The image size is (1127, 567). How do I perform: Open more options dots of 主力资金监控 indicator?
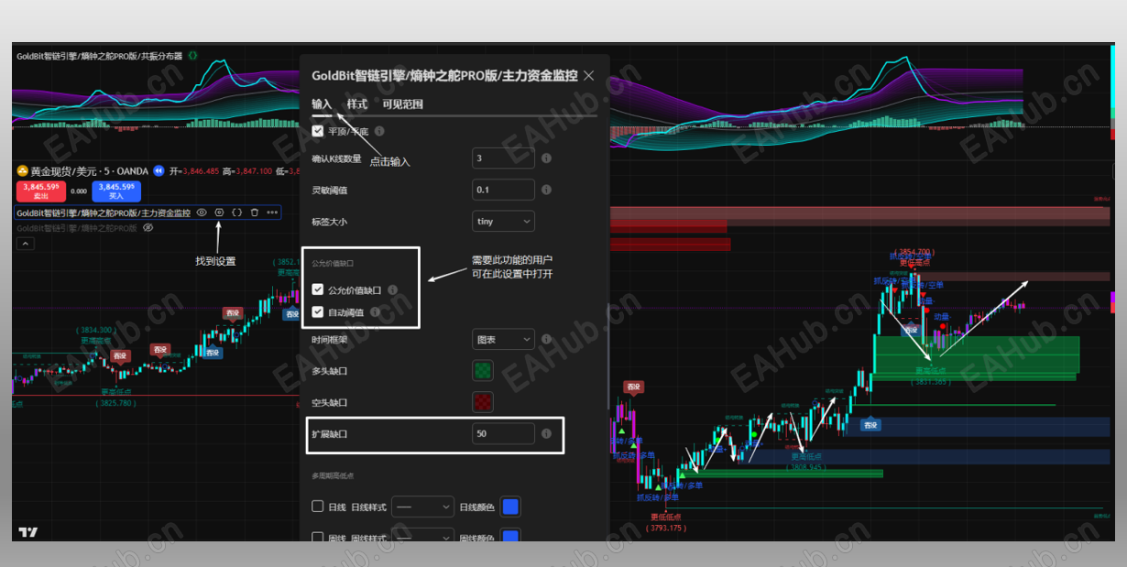pos(272,213)
